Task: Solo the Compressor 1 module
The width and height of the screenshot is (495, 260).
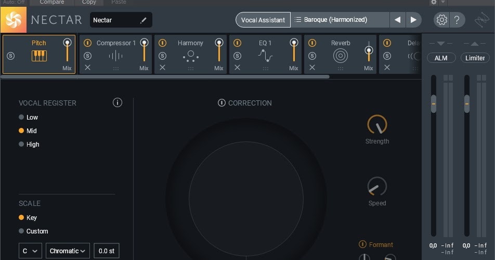Action: 87,56
